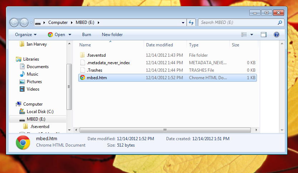Image resolution: width=298 pixels, height=173 pixels.
Task: Click the navigation pane scrollbar thumb
Action: [x=69, y=87]
